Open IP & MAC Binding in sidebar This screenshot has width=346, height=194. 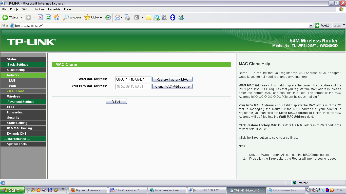coord(23,128)
